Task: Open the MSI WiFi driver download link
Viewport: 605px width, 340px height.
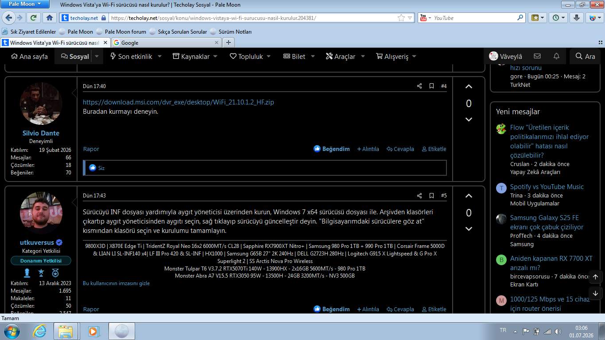Action: (x=178, y=102)
